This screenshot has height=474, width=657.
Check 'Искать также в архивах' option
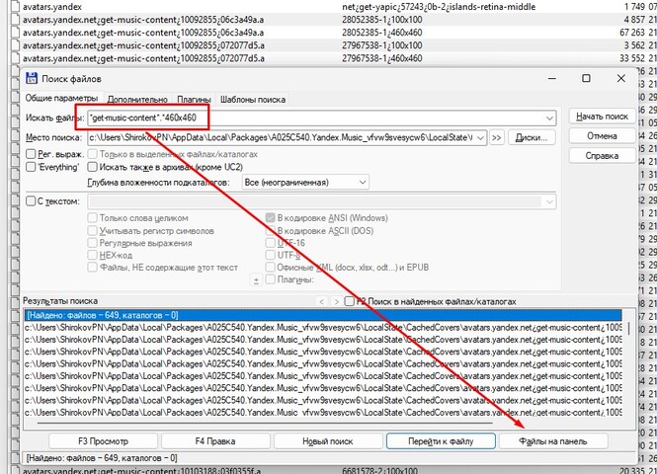click(93, 169)
